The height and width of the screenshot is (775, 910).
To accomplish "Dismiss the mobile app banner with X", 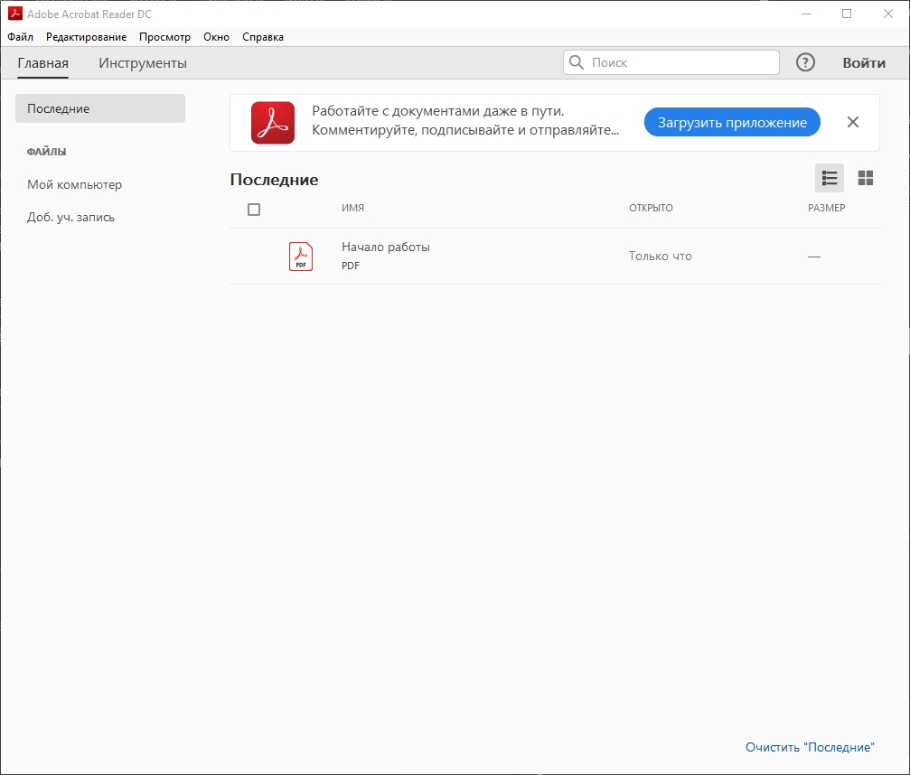I will click(852, 122).
